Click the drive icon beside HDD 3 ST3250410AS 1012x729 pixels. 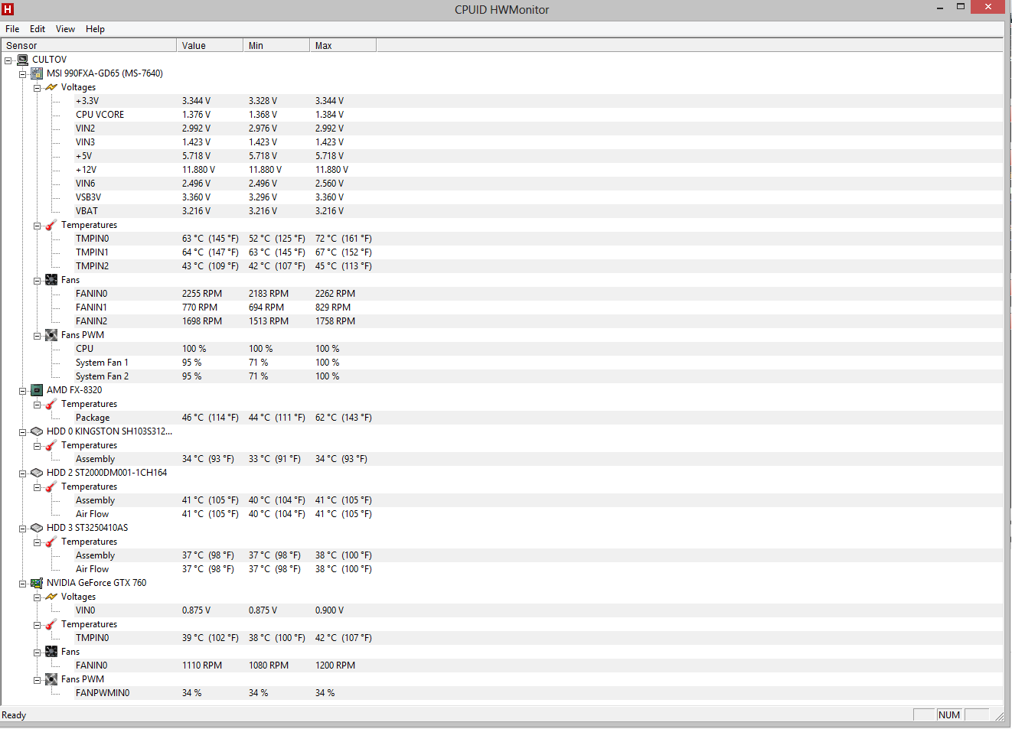coord(37,528)
